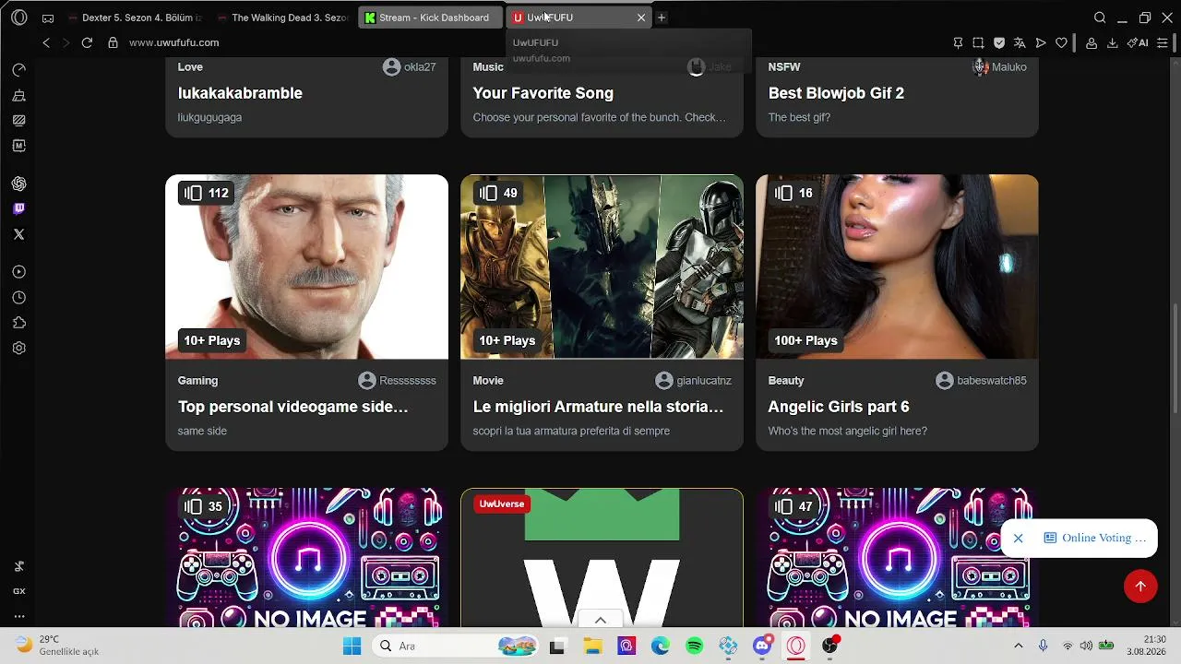Add page to bookmarks with heart icon
Viewport: 1181px width, 664px height.
click(1062, 42)
